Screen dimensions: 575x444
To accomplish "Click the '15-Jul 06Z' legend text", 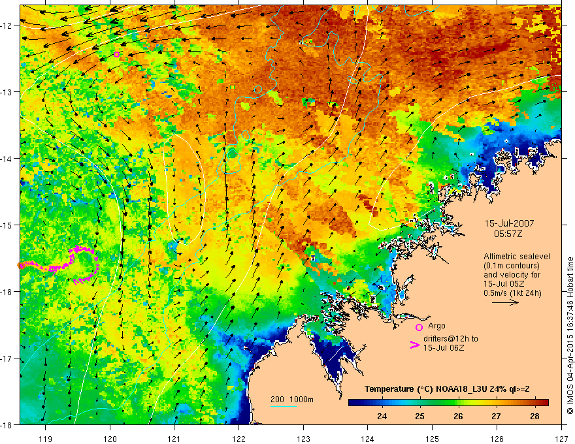I will (x=444, y=347).
